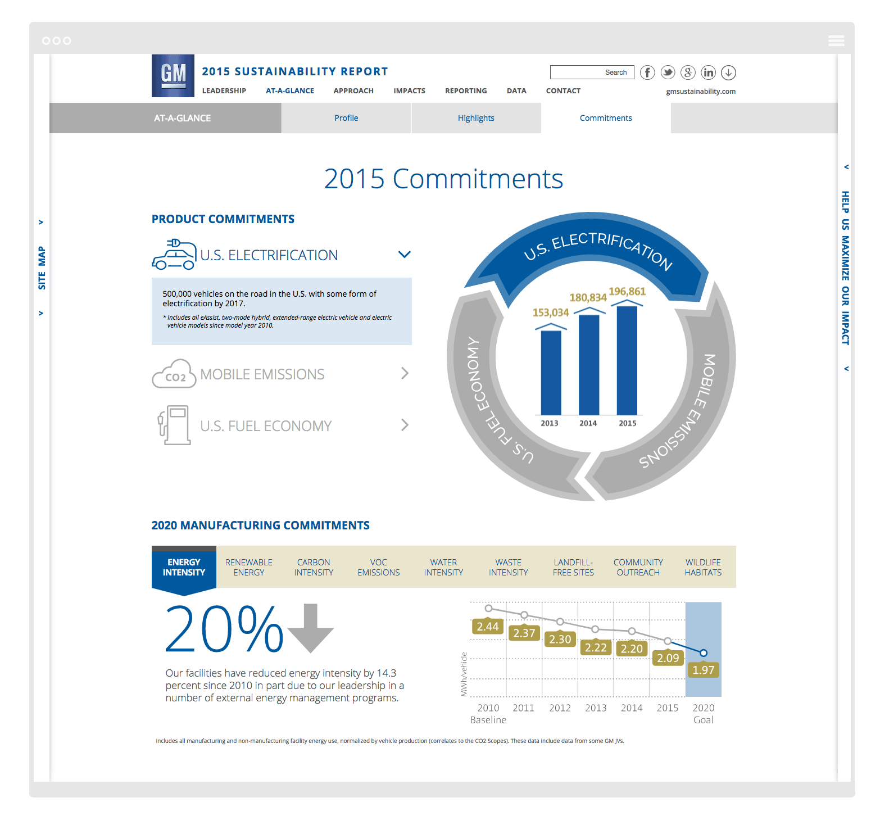Click the GM logo

pos(173,76)
